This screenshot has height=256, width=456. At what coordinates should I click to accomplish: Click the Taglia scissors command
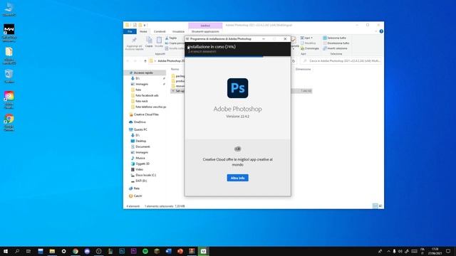pos(171,38)
